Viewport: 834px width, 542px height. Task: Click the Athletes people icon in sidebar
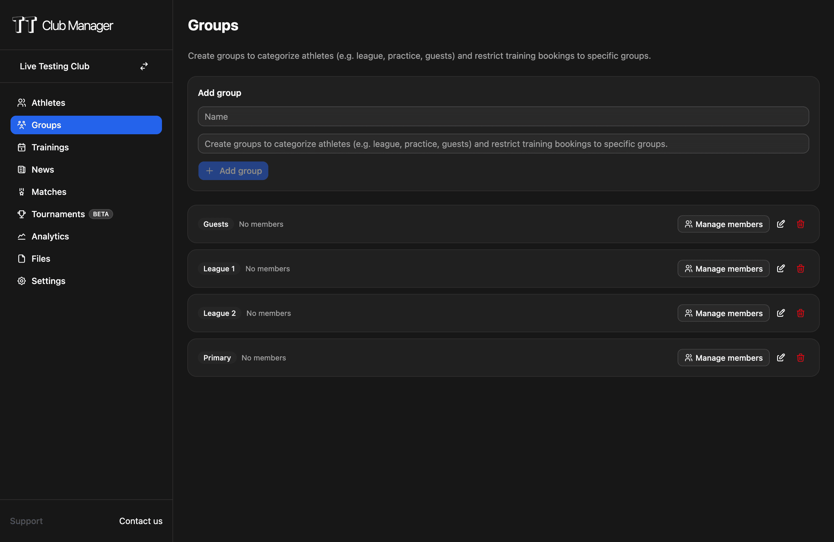[22, 103]
